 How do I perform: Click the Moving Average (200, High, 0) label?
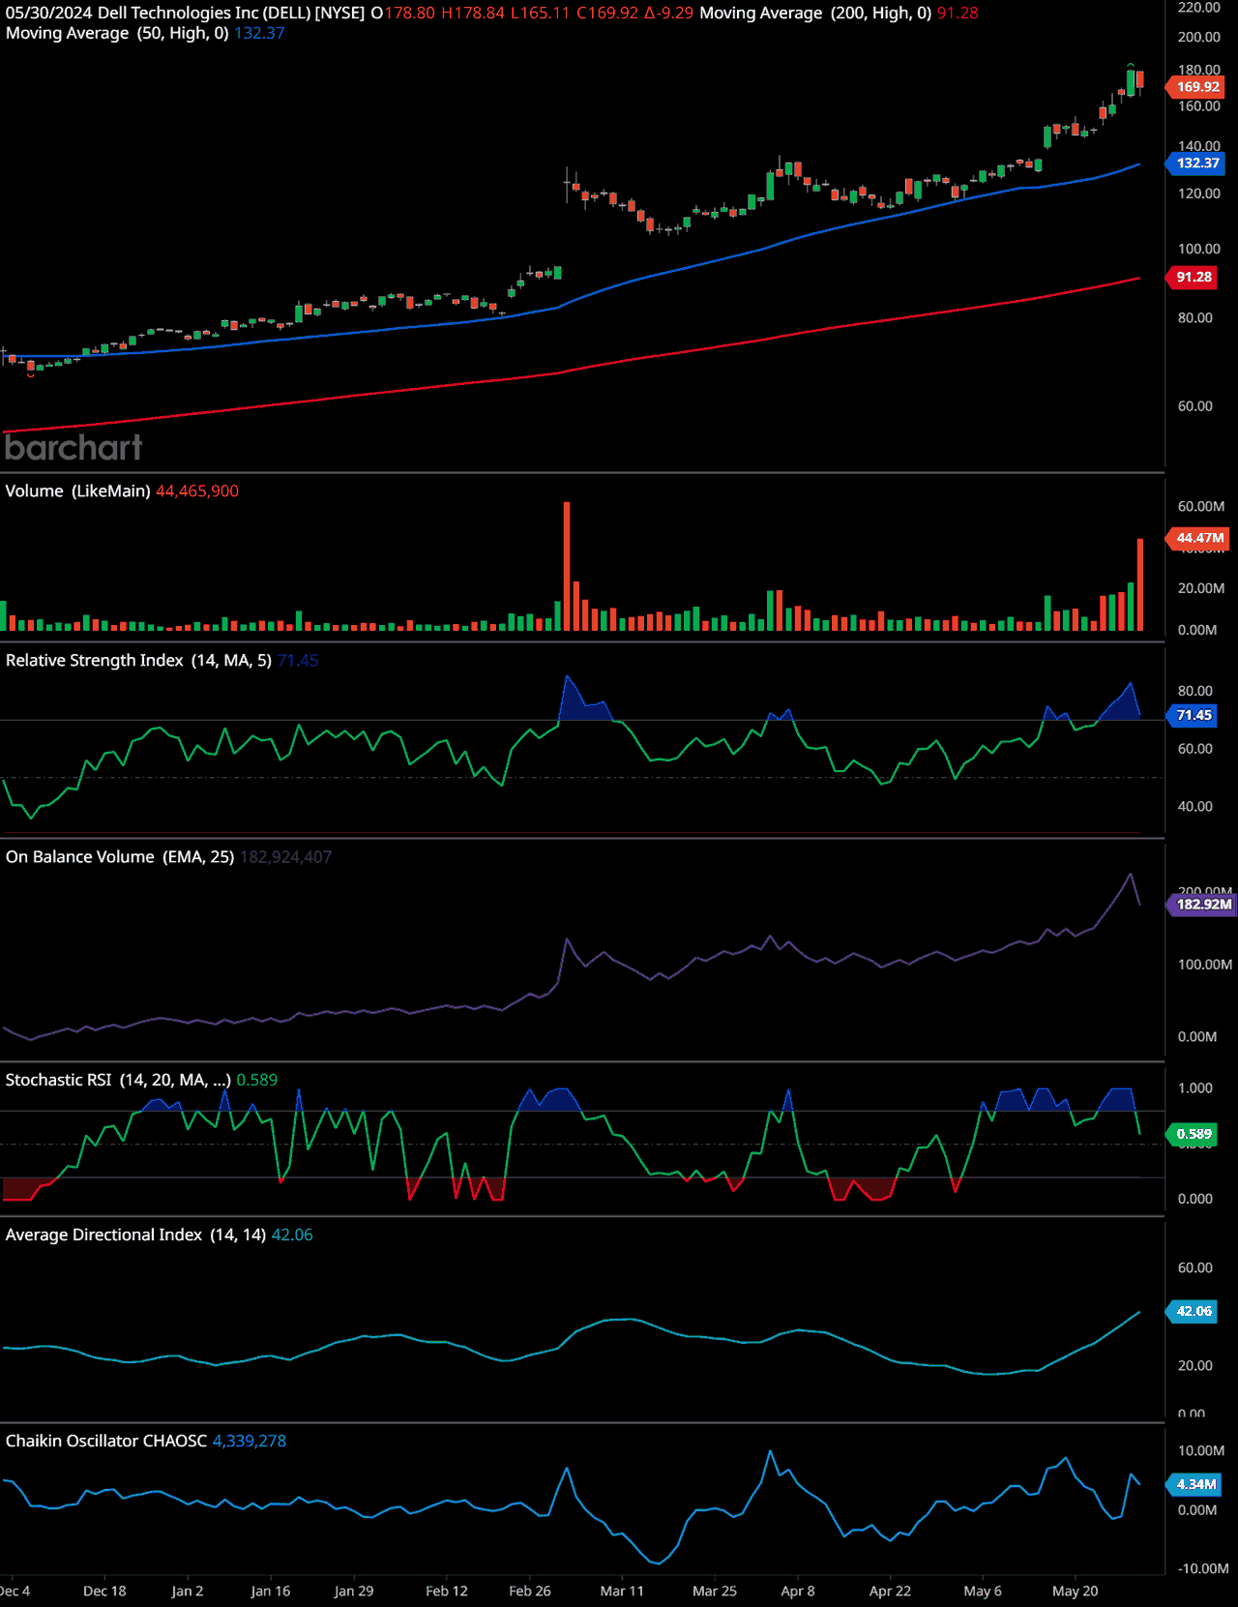click(x=815, y=13)
